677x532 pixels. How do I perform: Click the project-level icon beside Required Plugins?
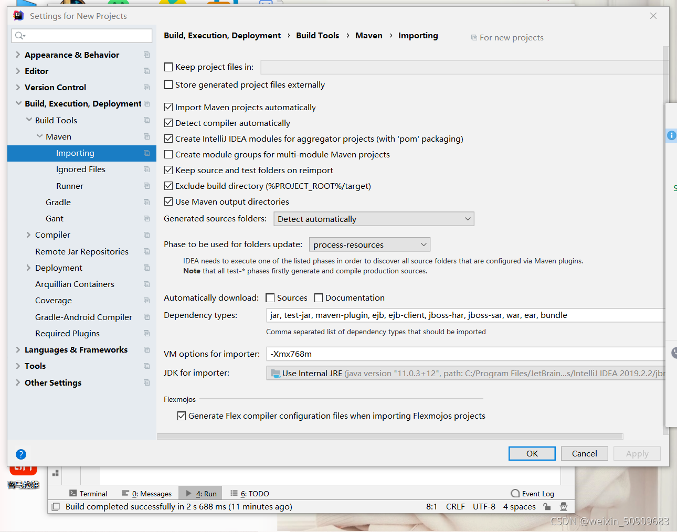[x=147, y=333]
